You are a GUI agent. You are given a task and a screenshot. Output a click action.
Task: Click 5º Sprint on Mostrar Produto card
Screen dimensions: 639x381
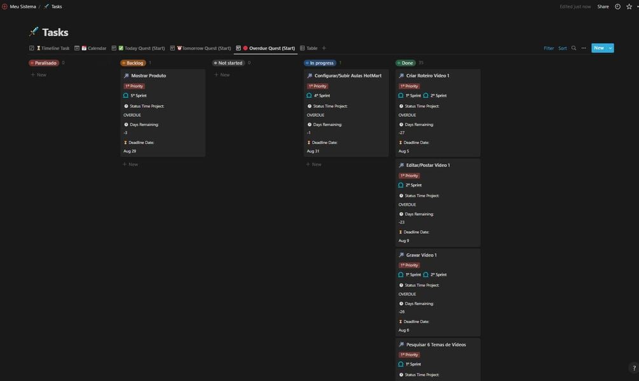[139, 96]
